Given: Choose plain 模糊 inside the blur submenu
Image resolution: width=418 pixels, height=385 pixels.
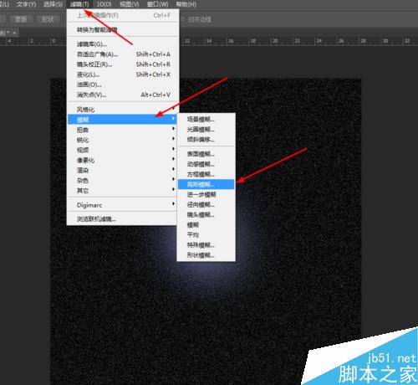Looking at the screenshot, I should click(206, 225).
